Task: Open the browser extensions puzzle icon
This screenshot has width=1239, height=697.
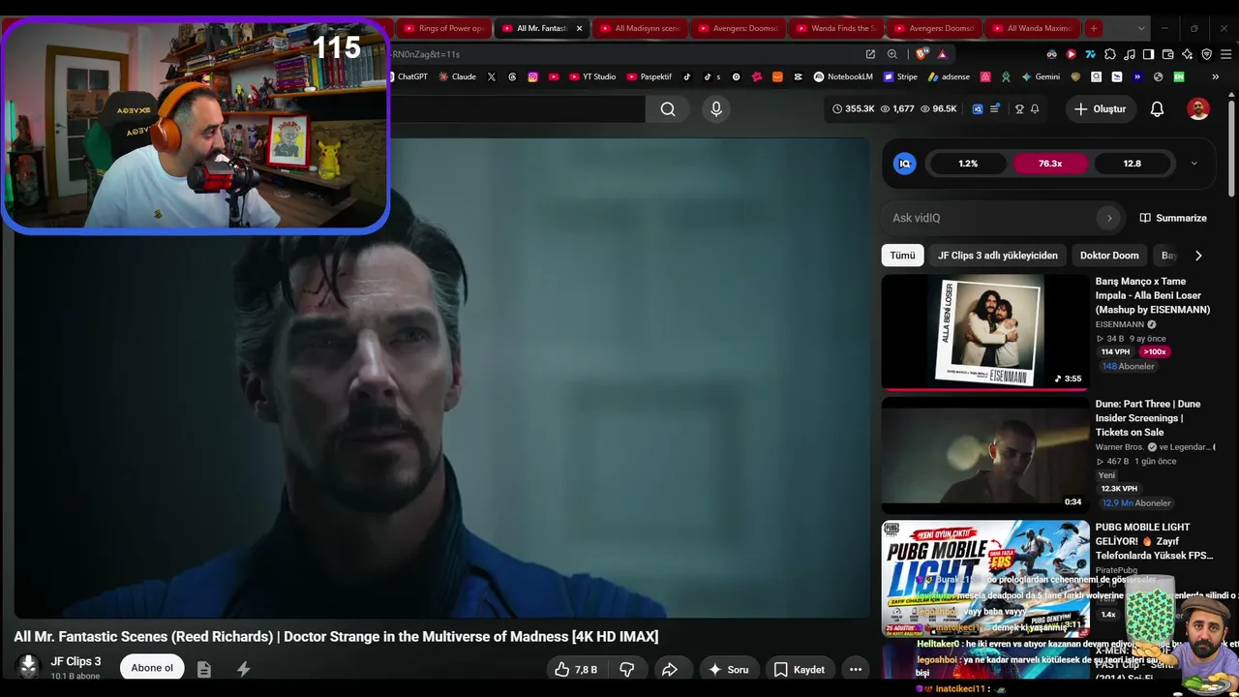Action: pyautogui.click(x=1110, y=54)
